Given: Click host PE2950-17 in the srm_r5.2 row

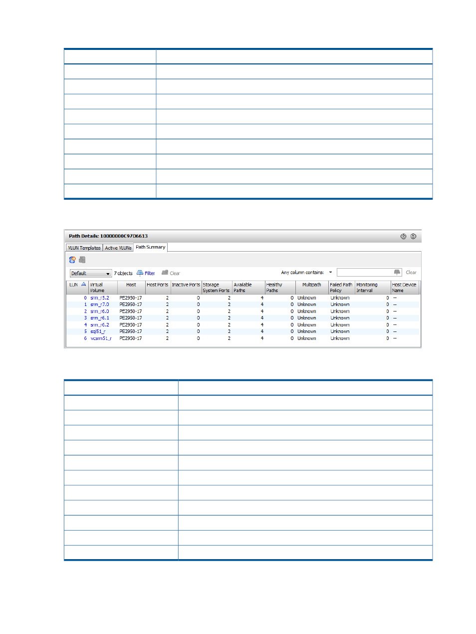Looking at the screenshot, I should tap(131, 298).
